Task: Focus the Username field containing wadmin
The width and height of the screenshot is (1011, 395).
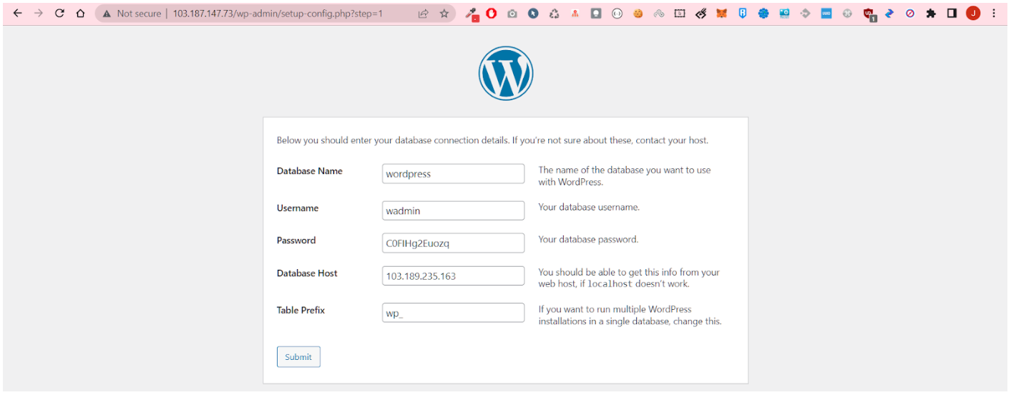Action: [x=453, y=210]
